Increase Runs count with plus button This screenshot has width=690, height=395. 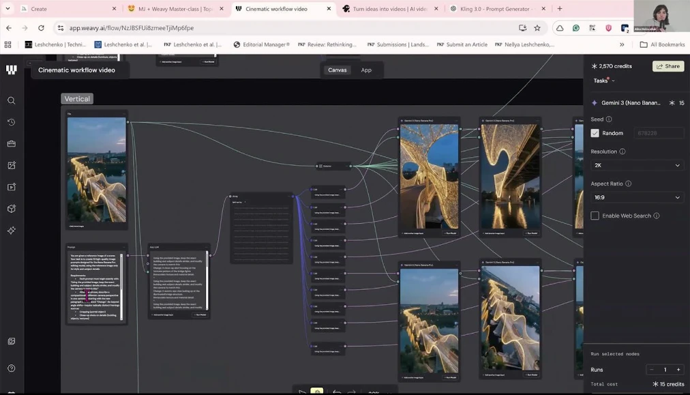point(678,370)
